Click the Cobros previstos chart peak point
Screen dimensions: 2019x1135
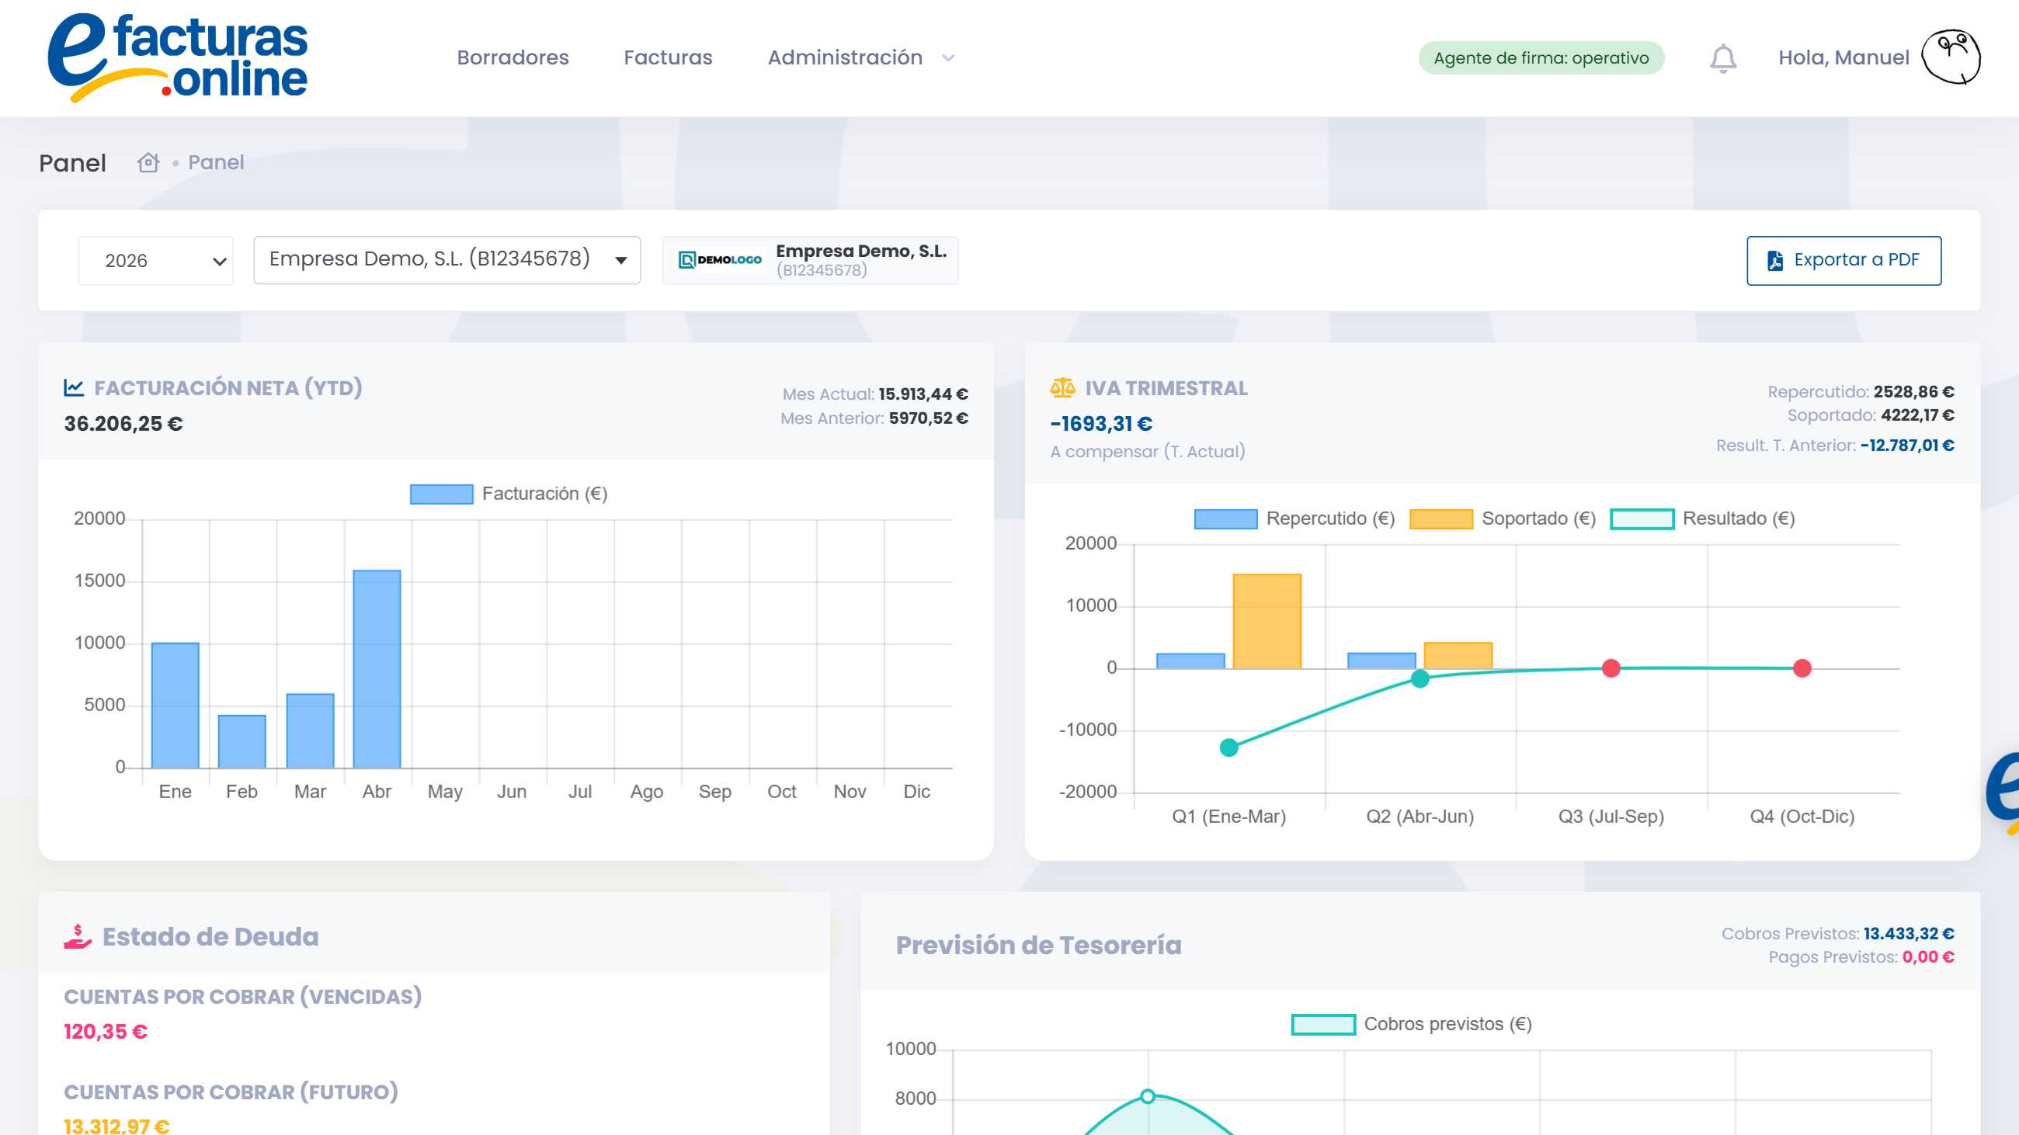1149,1097
